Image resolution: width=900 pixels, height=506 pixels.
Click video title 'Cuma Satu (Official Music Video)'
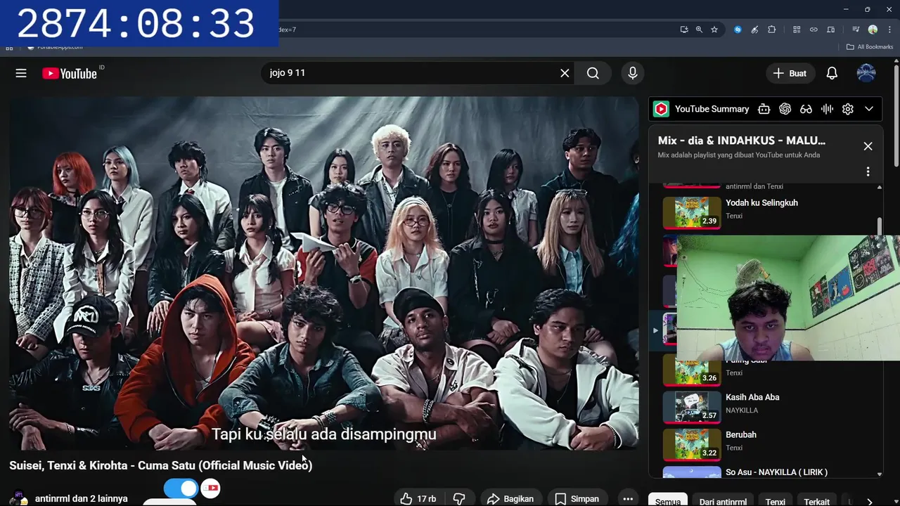coord(160,465)
